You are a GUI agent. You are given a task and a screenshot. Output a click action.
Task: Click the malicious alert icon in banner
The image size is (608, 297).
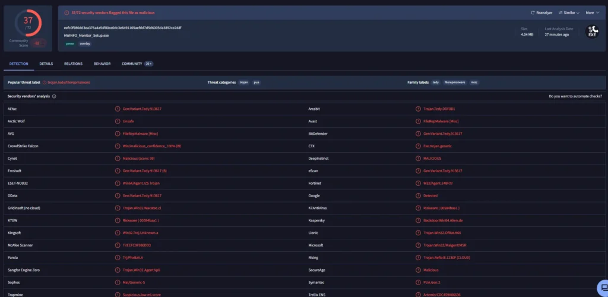[66, 12]
